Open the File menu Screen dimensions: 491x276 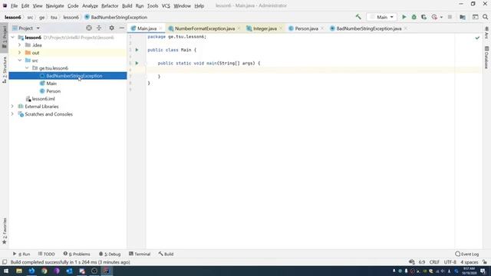click(x=14, y=5)
